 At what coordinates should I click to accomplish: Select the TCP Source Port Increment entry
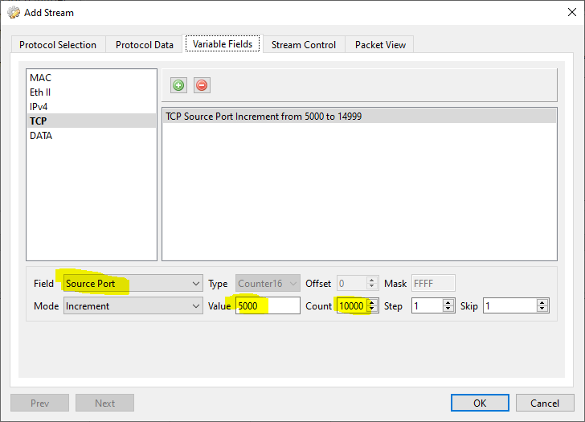[359, 117]
